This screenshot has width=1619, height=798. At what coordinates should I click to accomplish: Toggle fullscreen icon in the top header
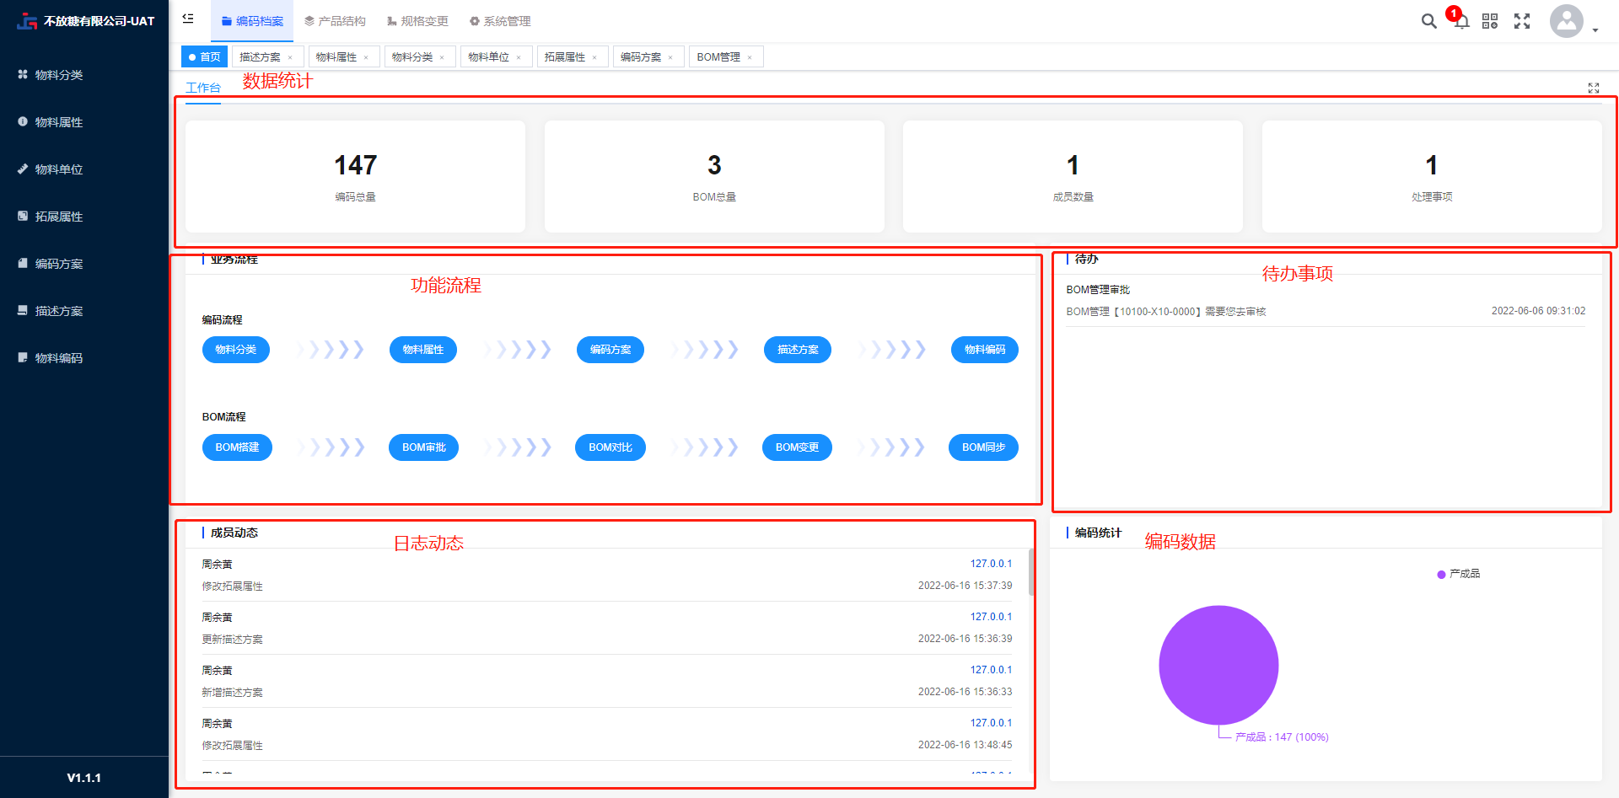1522,21
